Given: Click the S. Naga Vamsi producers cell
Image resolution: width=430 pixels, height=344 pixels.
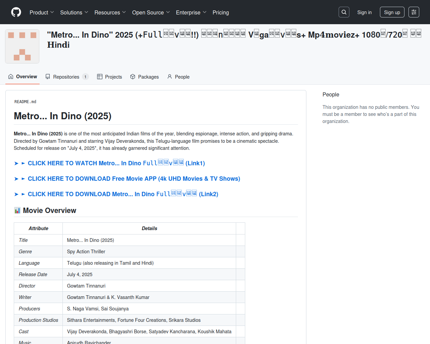Looking at the screenshot, I should [x=149, y=309].
